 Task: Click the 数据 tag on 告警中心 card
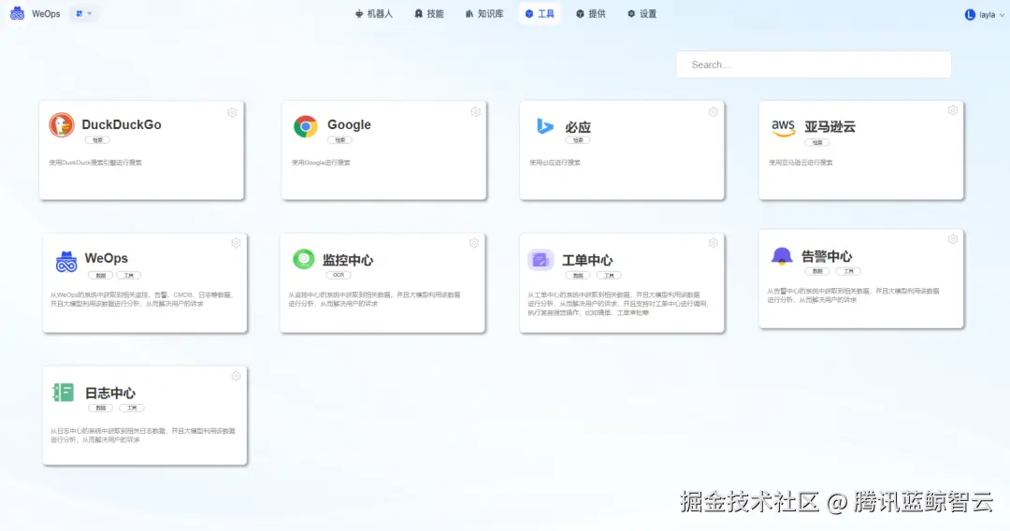(x=816, y=271)
